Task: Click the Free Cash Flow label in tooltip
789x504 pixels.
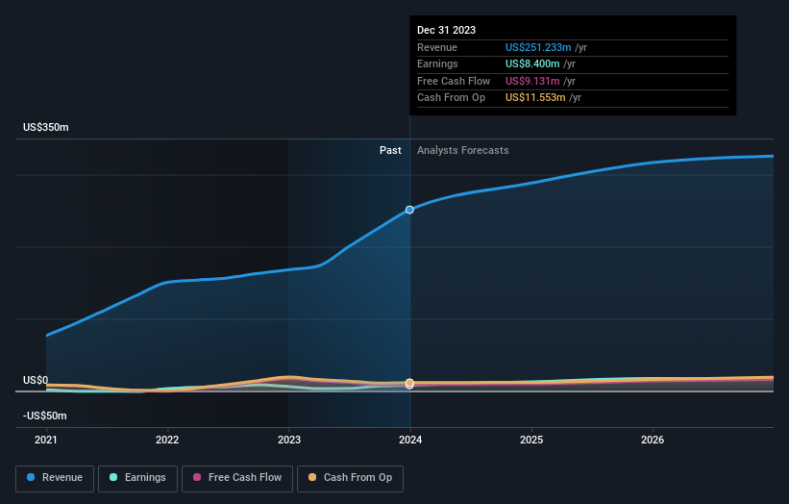Action: click(x=454, y=81)
